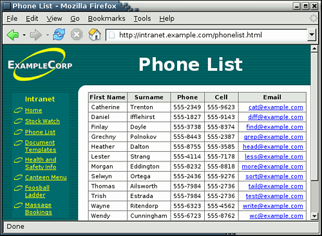Email wc@example.com

[x=276, y=216]
